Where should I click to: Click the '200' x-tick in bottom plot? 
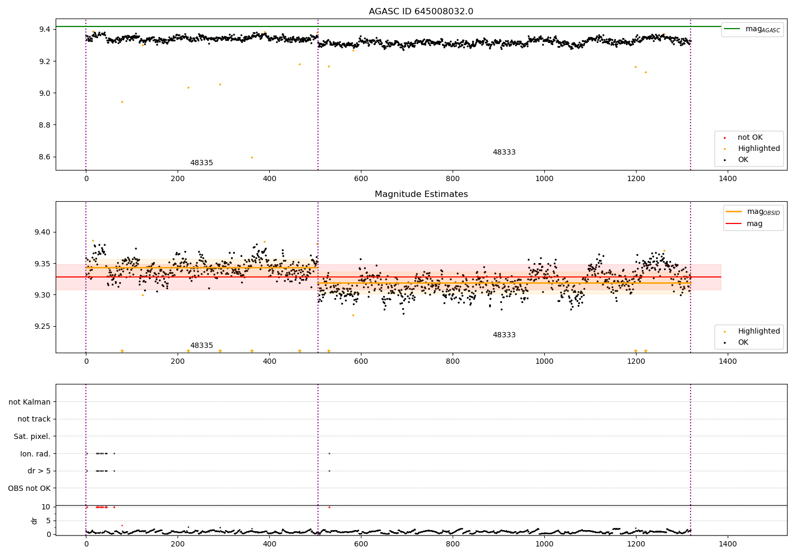(178, 544)
